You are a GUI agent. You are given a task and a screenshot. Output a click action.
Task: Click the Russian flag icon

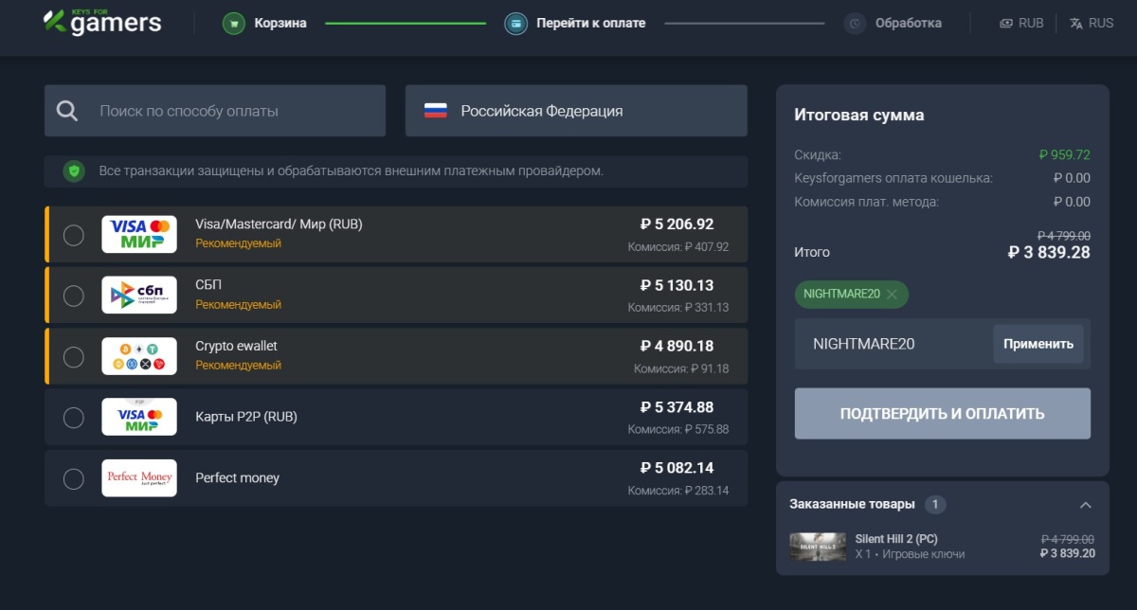click(x=435, y=111)
